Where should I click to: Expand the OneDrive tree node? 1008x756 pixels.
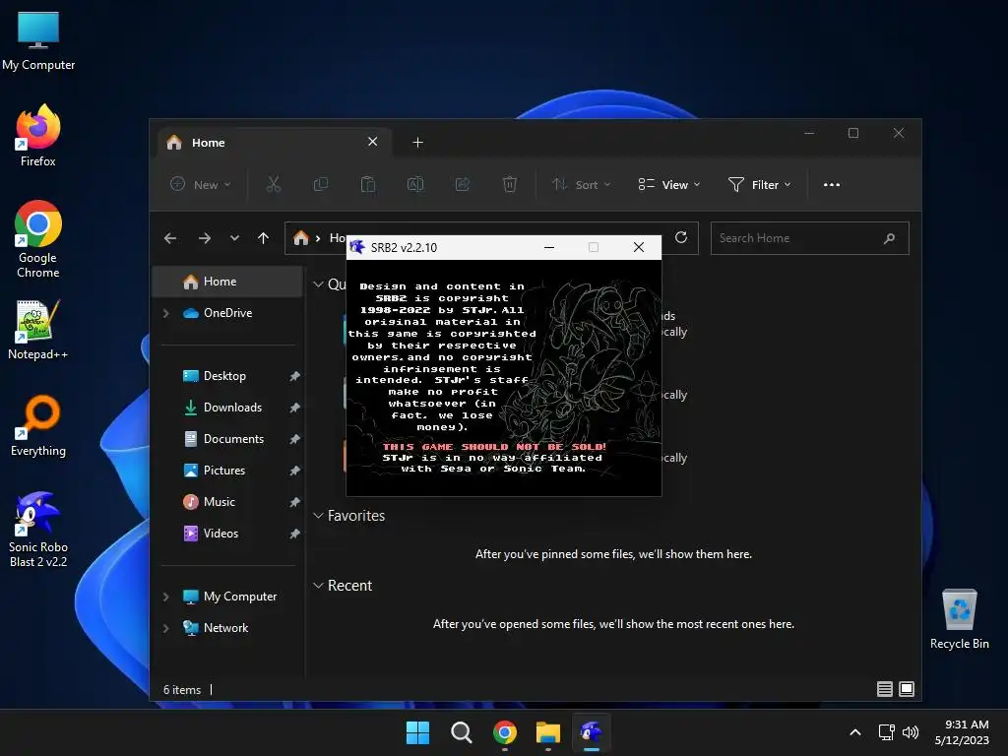pos(165,313)
